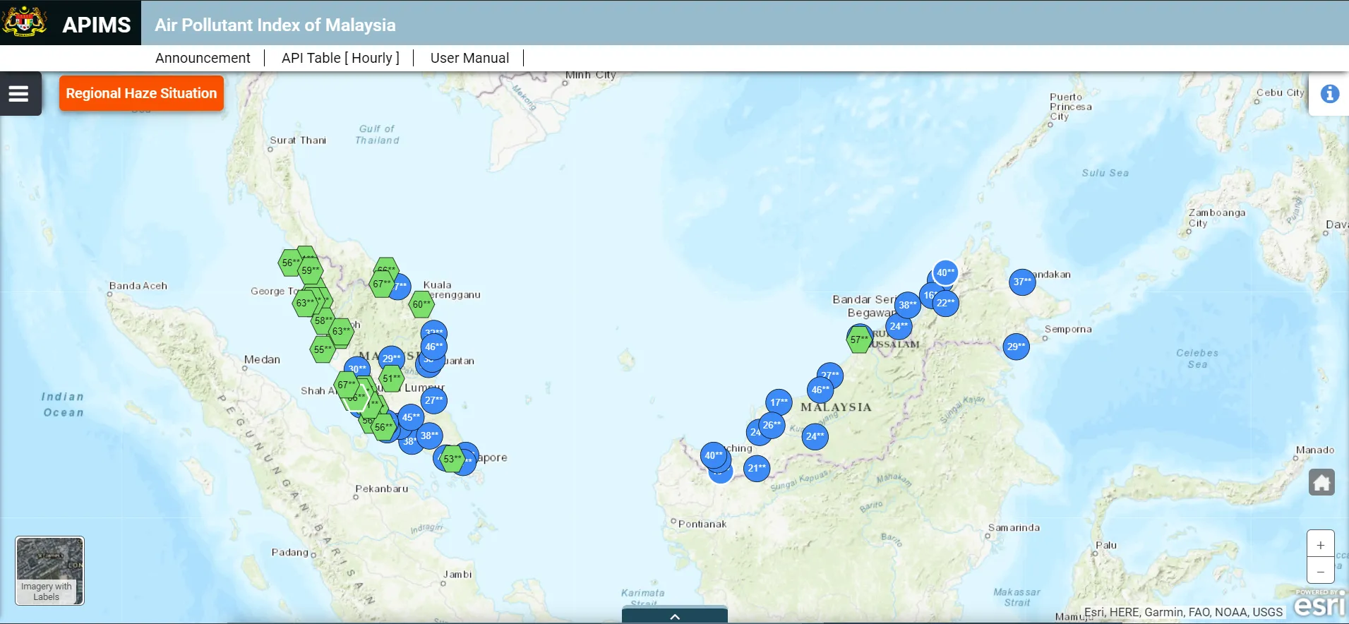This screenshot has height=624, width=1349.
Task: Click the APIMS title
Action: tap(97, 25)
